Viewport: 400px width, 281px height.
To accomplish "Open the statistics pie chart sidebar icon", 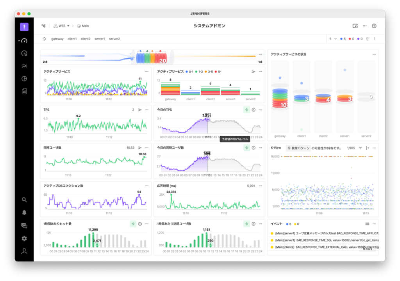I will pos(24,79).
